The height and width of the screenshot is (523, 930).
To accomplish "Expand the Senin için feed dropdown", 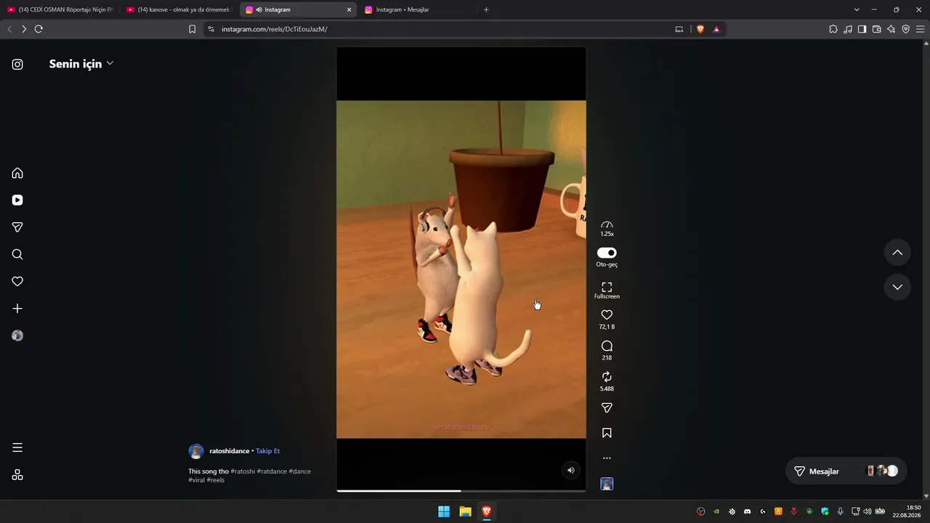I will [x=81, y=64].
